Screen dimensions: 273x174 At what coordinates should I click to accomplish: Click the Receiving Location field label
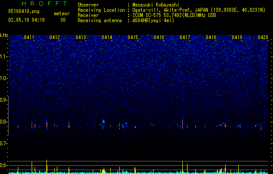[x=101, y=10]
